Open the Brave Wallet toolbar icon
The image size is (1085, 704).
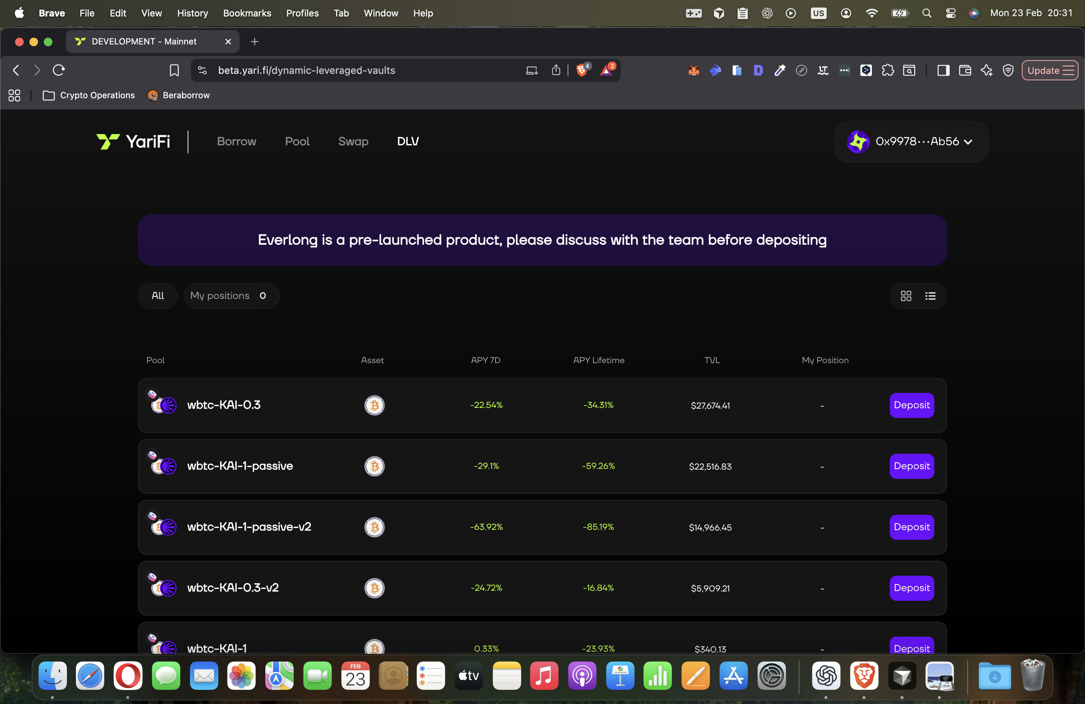[x=965, y=71]
